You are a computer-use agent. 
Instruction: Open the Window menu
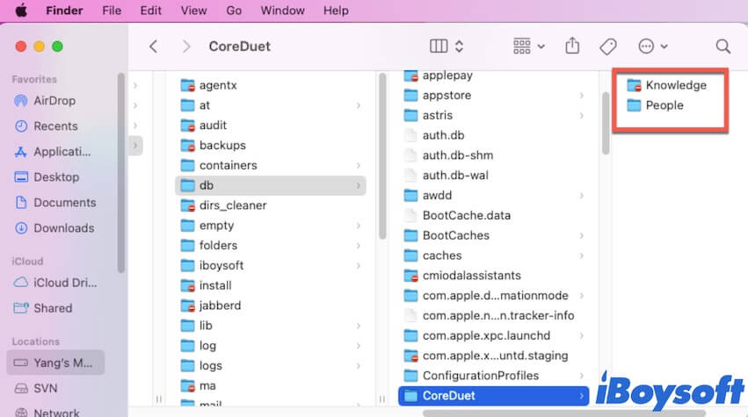click(x=282, y=11)
